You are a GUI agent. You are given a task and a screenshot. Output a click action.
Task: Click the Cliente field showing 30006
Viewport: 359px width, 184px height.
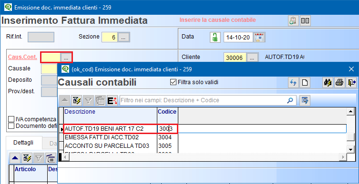click(x=235, y=58)
